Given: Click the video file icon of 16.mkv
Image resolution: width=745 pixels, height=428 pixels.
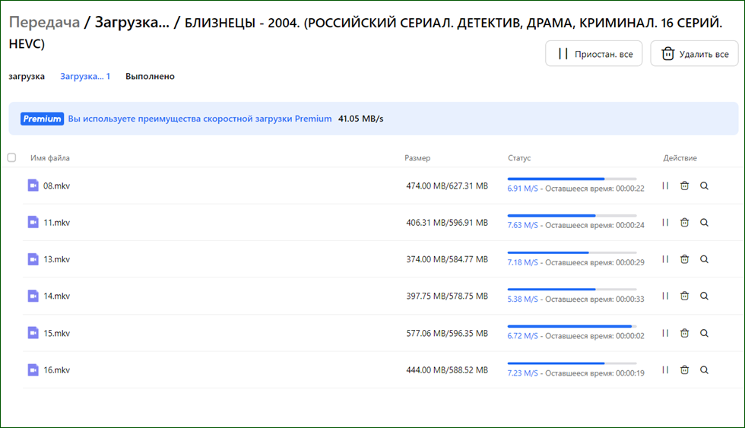Looking at the screenshot, I should (33, 369).
